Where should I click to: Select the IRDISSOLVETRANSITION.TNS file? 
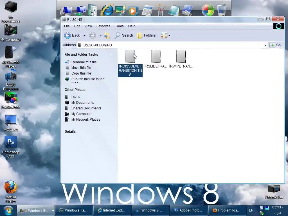(x=130, y=63)
